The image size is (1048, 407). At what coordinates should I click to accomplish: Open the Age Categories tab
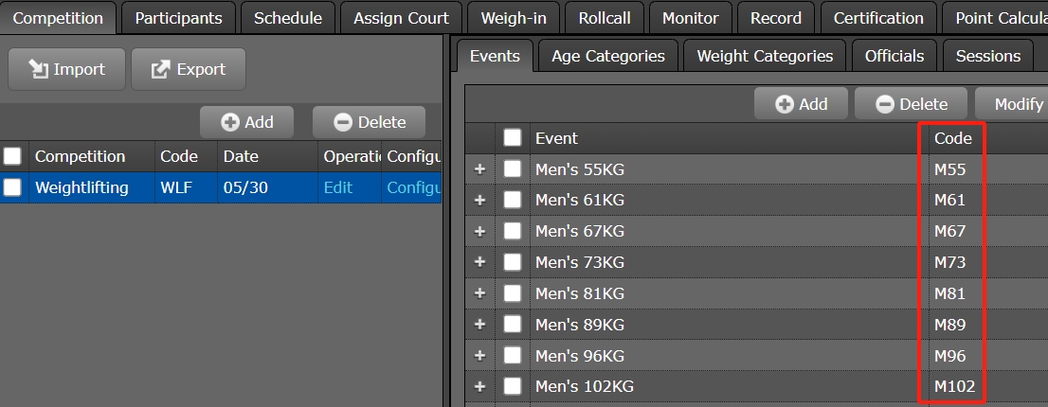coord(607,56)
